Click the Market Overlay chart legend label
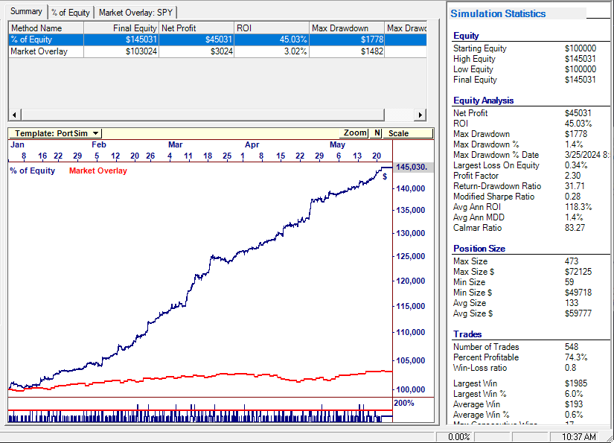The width and height of the screenshot is (614, 443). point(98,170)
